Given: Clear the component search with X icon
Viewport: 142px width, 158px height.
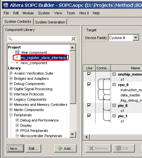Looking at the screenshot, I should [x=73, y=38].
